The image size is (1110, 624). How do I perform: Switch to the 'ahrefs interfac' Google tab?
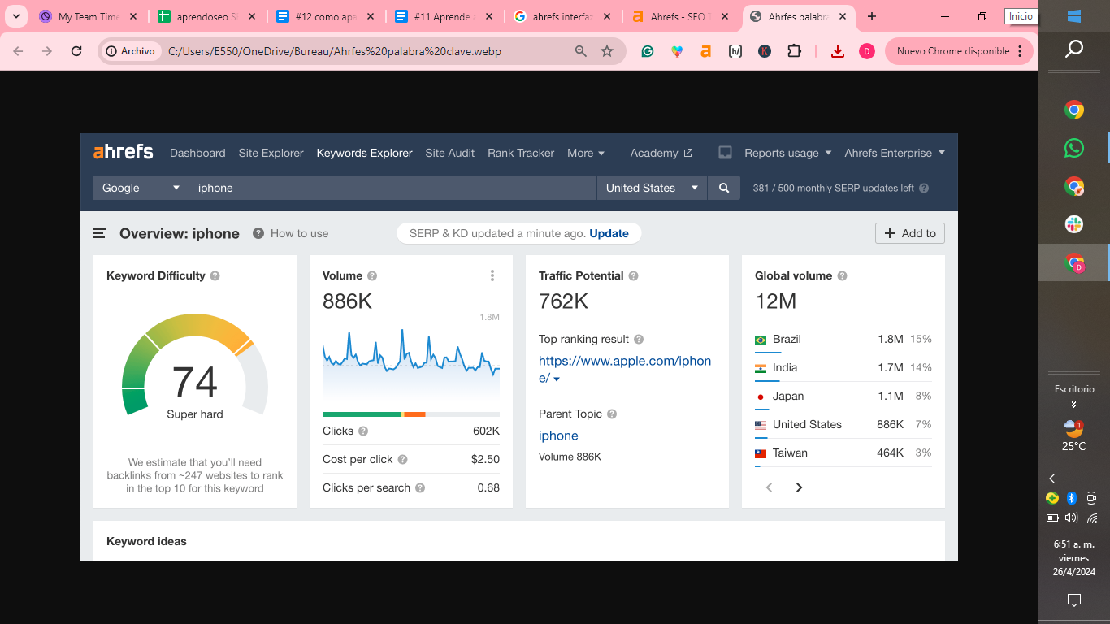click(562, 16)
